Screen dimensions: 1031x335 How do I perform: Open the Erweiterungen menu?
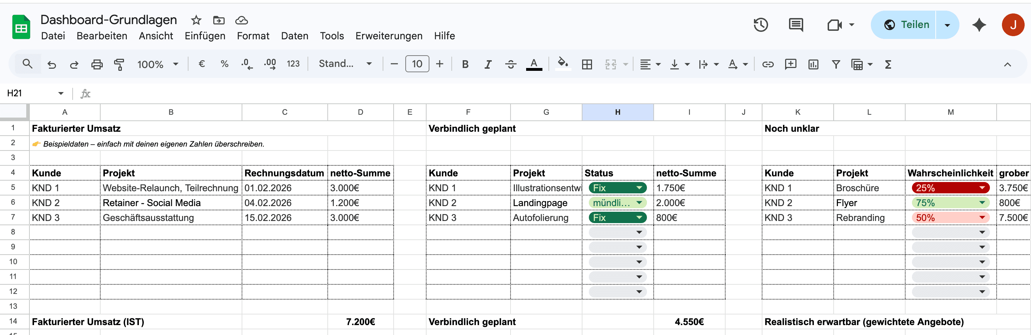click(x=389, y=36)
